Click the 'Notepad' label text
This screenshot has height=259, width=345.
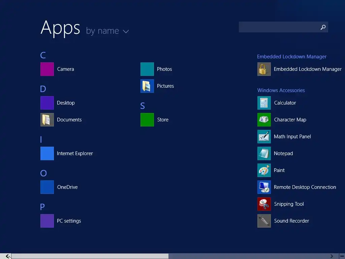(x=283, y=153)
